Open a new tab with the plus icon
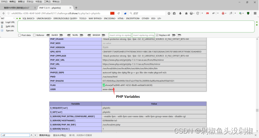This screenshot has height=138, width=259. [x=76, y=8]
